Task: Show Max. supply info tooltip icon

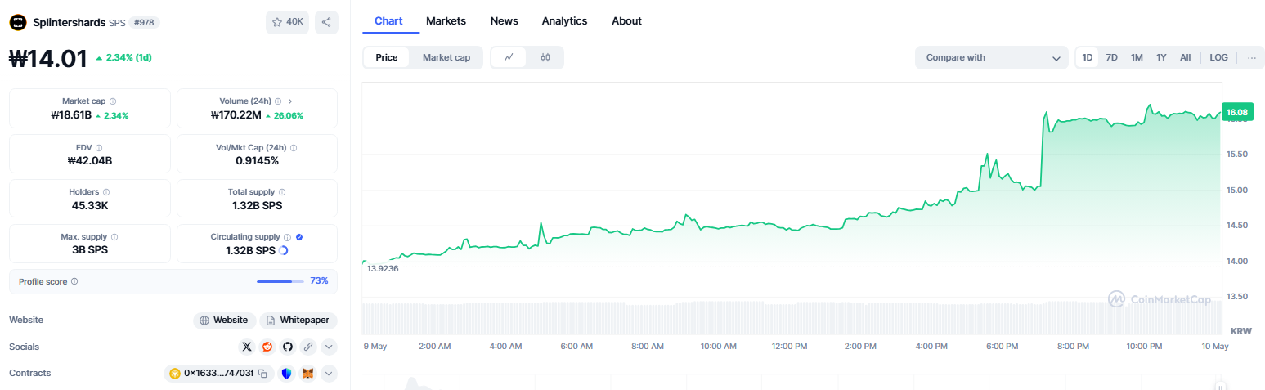Action: pos(113,237)
